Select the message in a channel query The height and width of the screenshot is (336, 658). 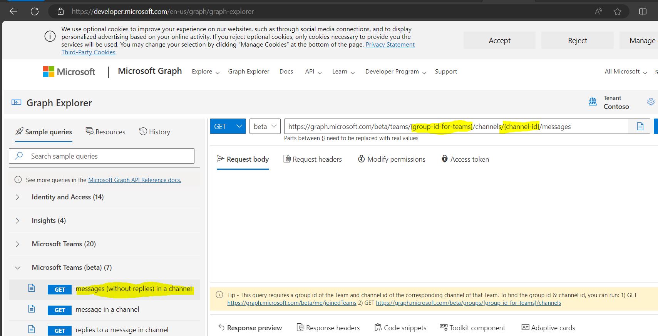point(107,309)
